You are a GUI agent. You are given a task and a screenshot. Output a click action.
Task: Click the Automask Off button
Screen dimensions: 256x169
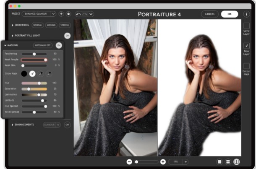pos(43,45)
